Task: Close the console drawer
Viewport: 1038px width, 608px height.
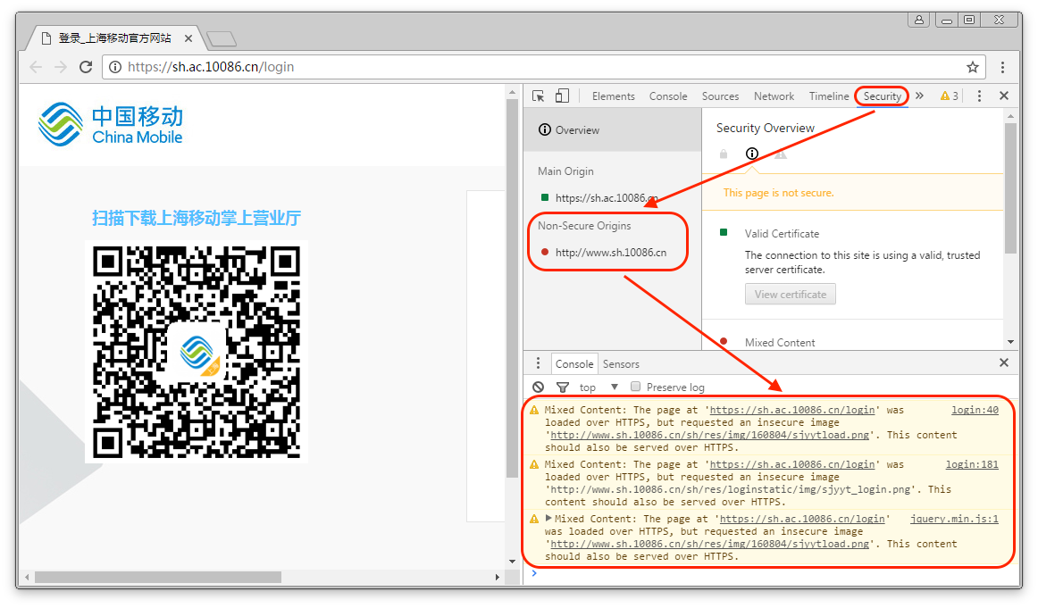Action: pyautogui.click(x=1003, y=362)
